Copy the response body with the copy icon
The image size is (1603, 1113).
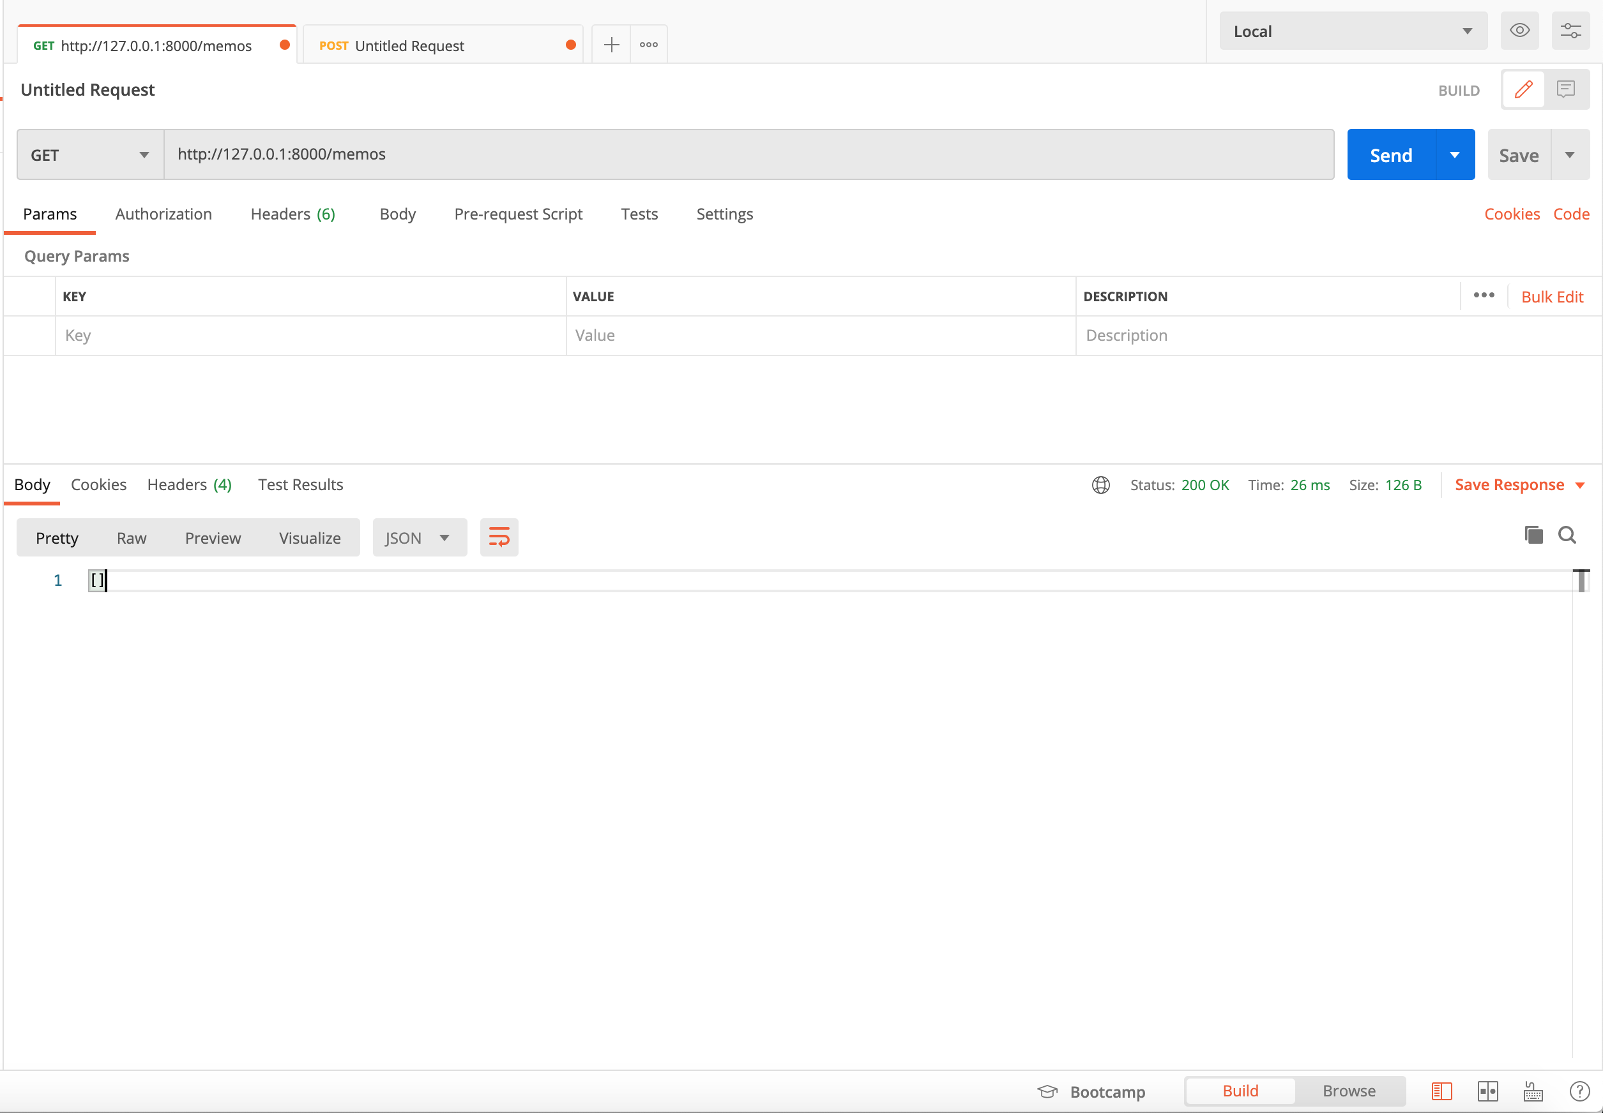coord(1533,535)
